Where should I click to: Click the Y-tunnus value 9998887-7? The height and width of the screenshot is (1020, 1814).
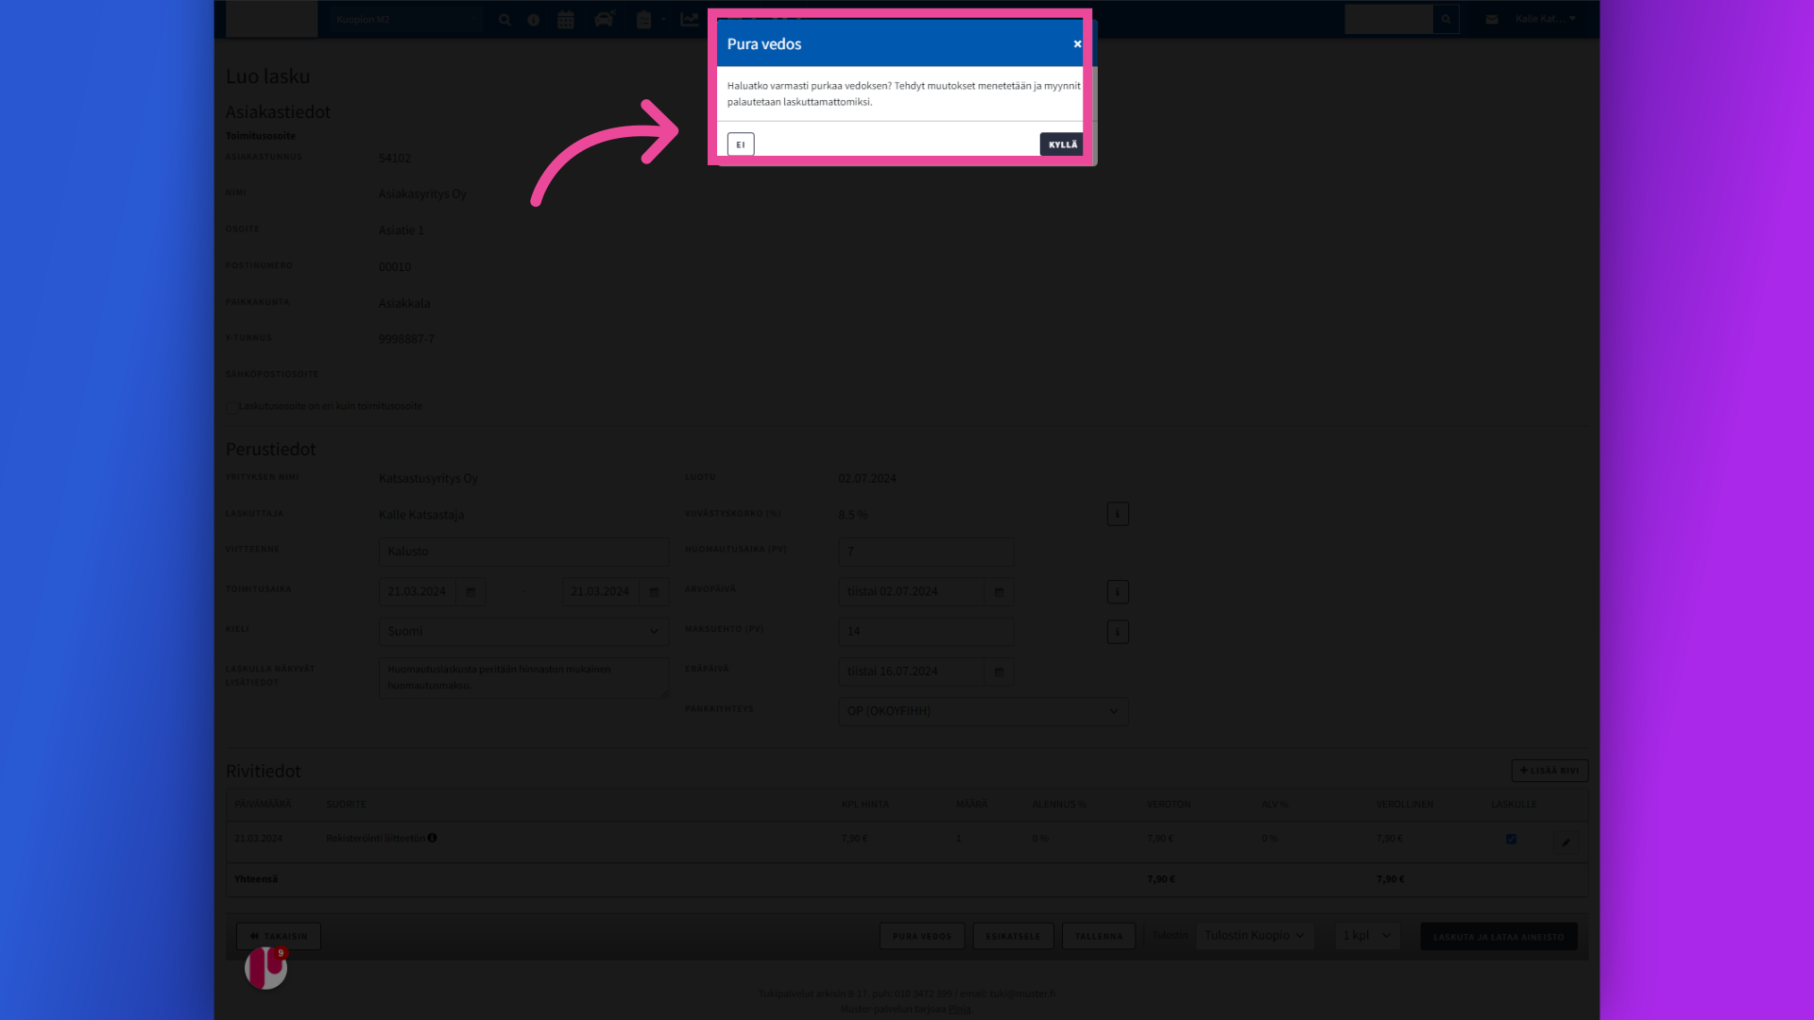[x=406, y=339]
